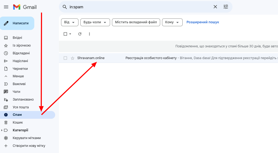The image size is (278, 153).
Task: Expand the Від filter dropdown
Action: pos(70,22)
